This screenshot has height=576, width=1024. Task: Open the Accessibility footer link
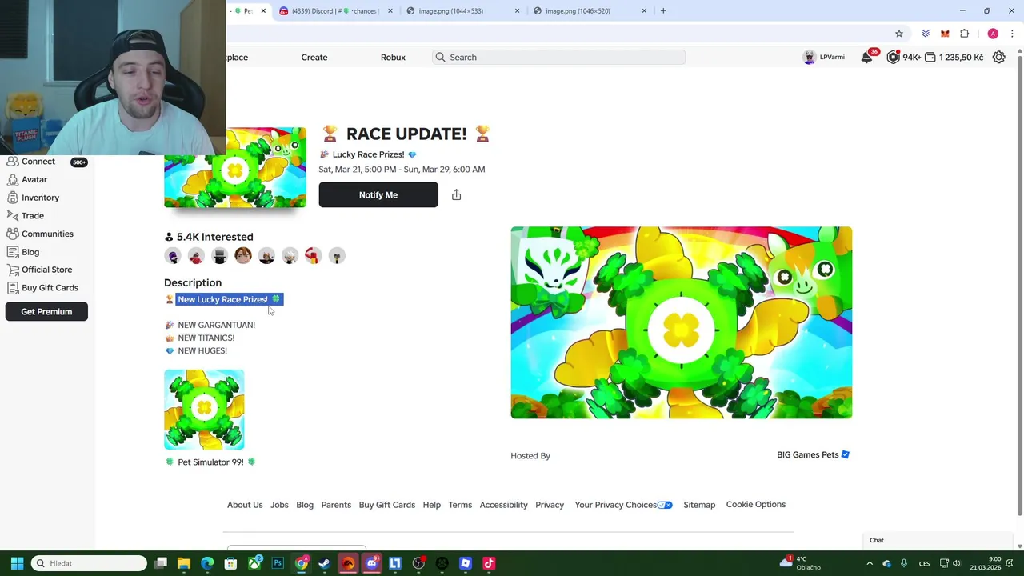[x=503, y=505]
